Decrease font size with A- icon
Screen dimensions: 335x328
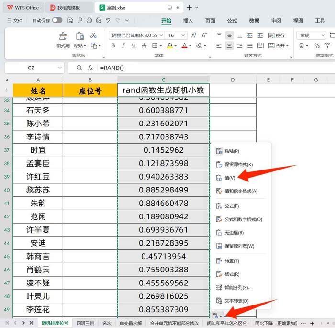(x=204, y=35)
